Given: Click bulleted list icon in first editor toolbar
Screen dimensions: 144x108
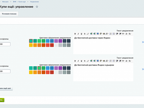Looking at the screenshot, I should 114,34.
